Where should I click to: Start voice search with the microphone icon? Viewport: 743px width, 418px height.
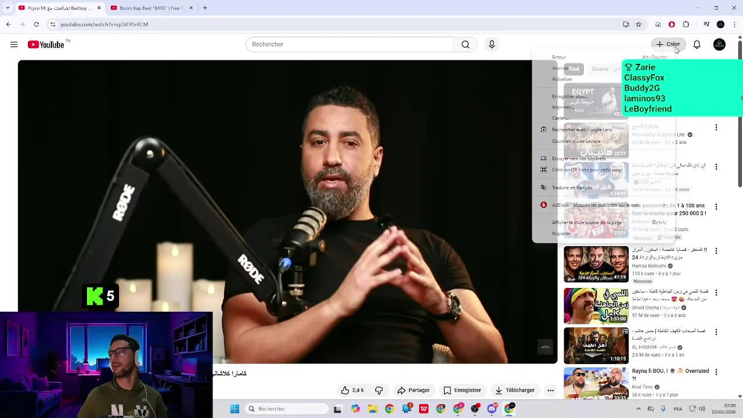492,45
